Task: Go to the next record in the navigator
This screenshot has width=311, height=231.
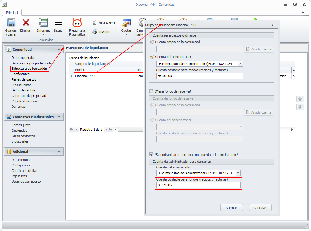Action: (106, 130)
